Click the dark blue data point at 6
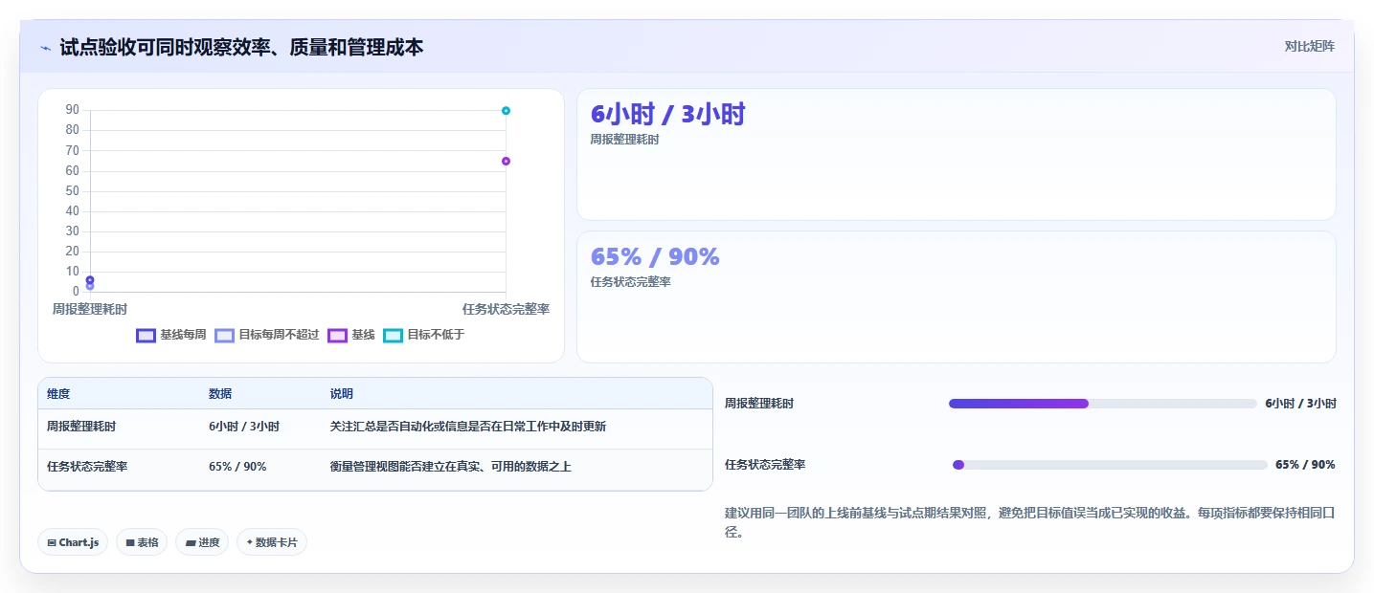 (x=90, y=279)
